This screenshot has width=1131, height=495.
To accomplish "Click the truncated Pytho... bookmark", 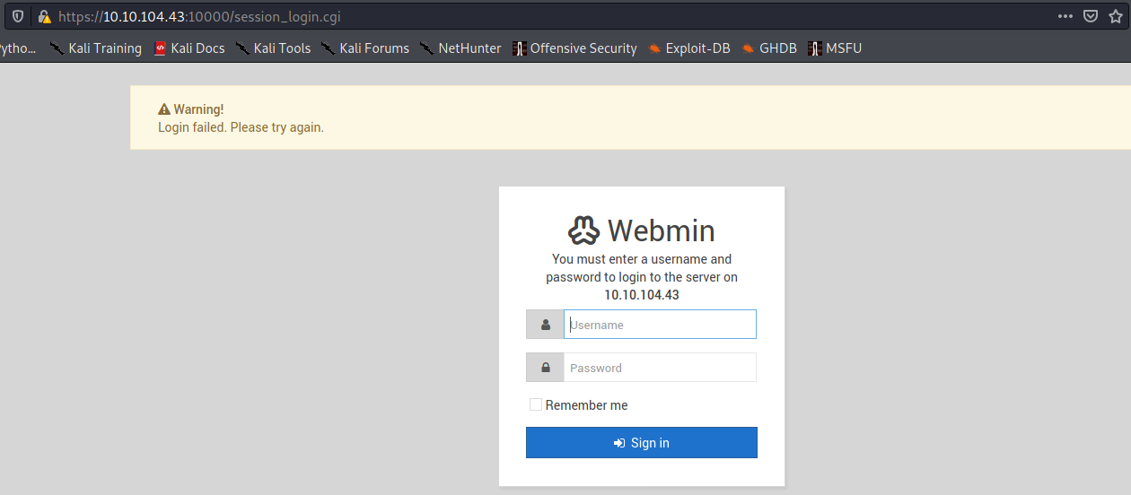I will coord(18,48).
